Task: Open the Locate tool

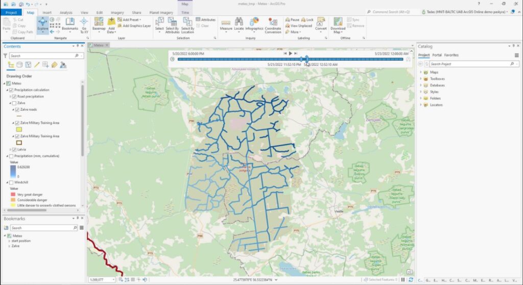Action: (x=239, y=23)
